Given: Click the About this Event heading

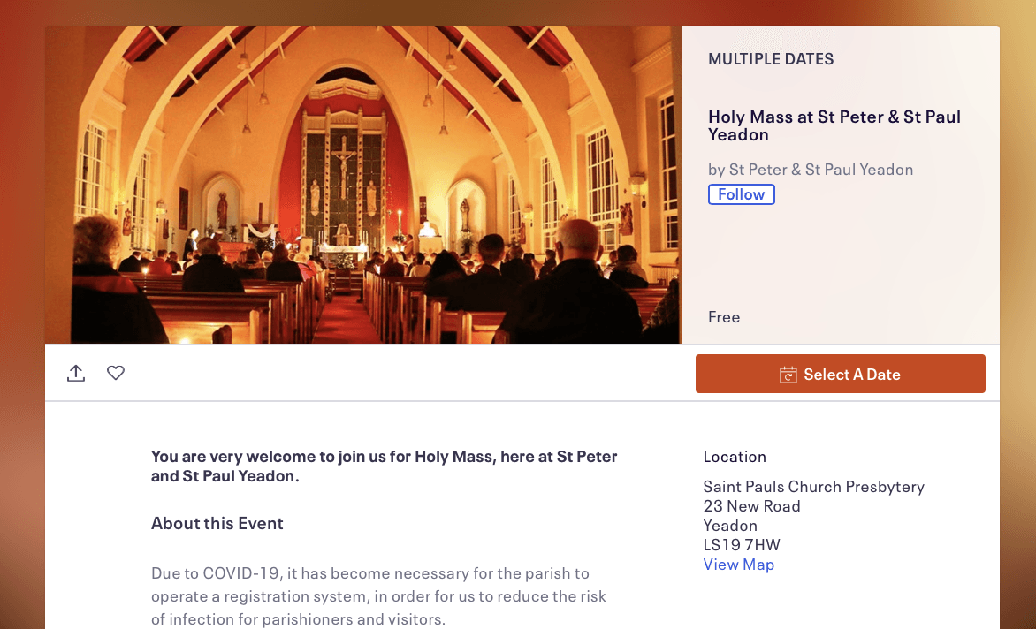Looking at the screenshot, I should [217, 523].
